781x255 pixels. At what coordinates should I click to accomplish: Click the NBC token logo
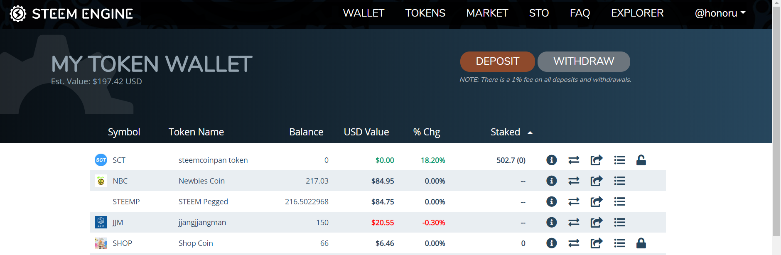tap(101, 181)
